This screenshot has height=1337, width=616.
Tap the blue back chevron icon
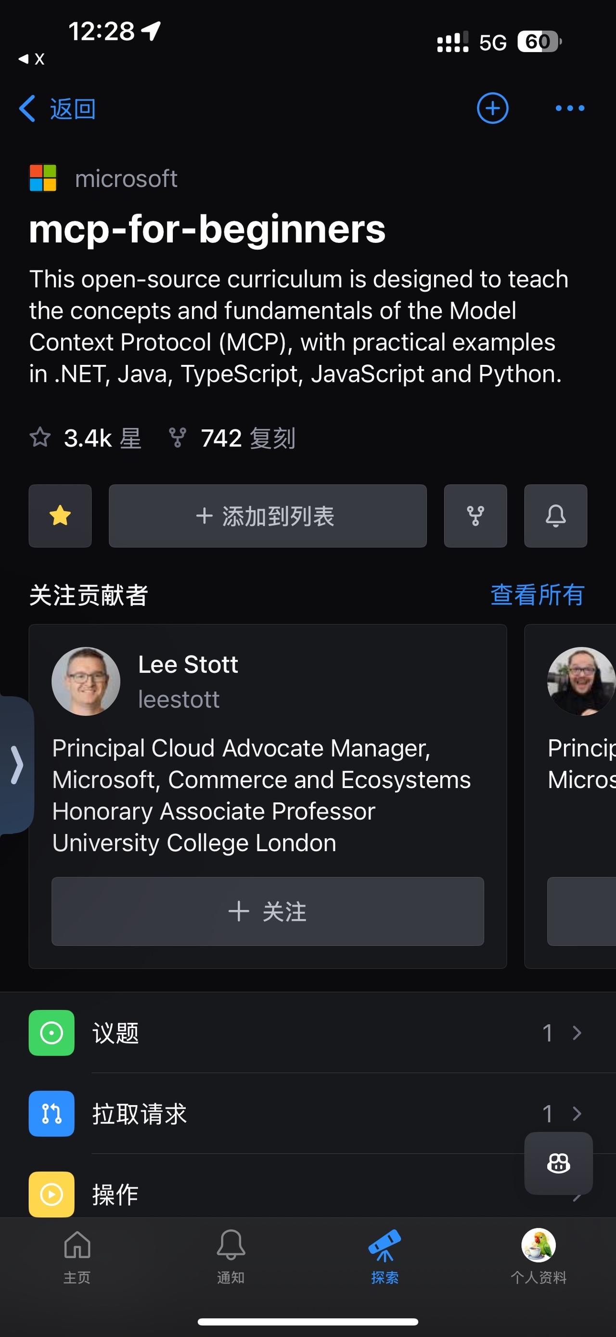pos(27,108)
